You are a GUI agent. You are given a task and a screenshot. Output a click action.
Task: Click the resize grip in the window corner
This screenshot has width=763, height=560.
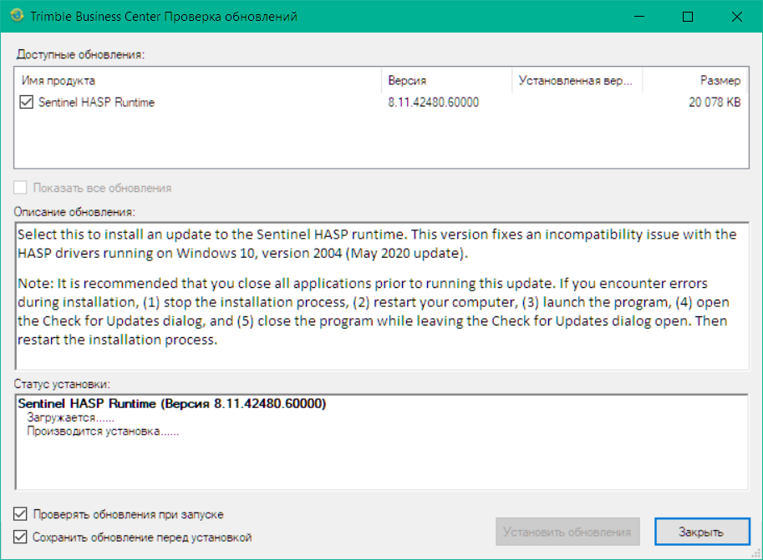tap(756, 553)
